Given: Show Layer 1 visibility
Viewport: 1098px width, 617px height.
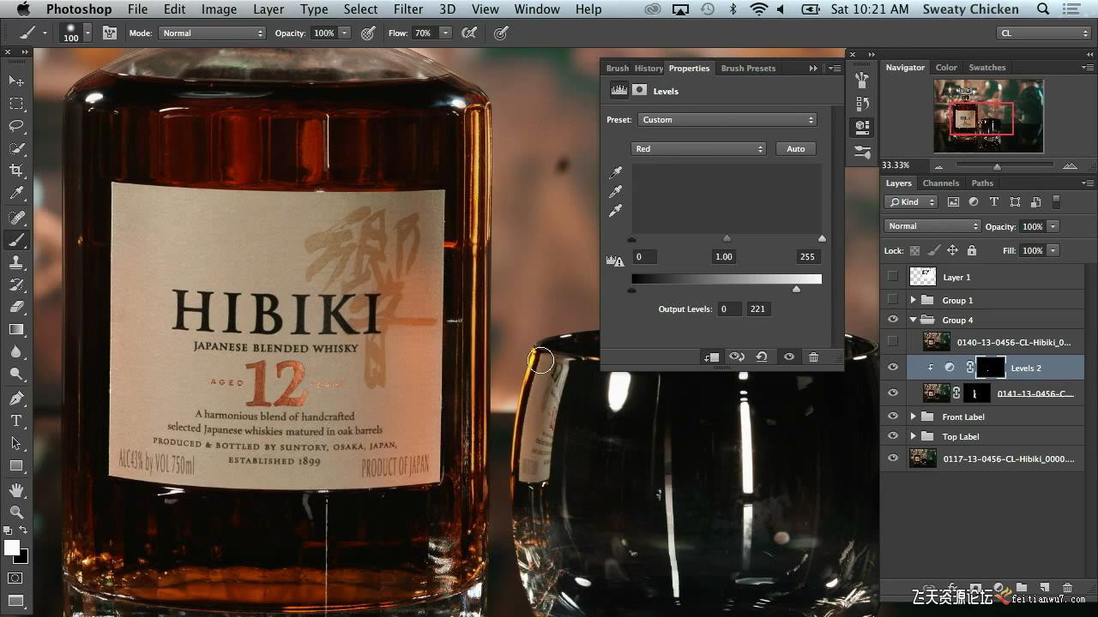Looking at the screenshot, I should (x=893, y=277).
